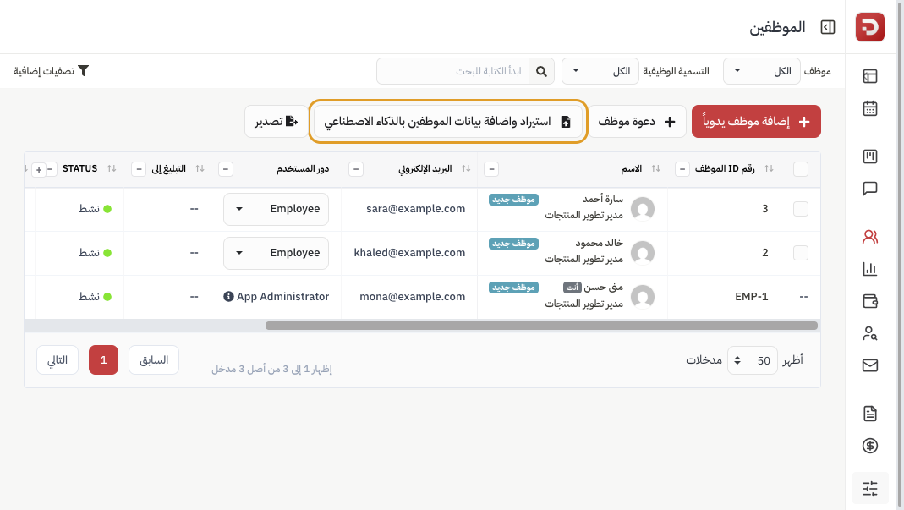Click email khaled@example.com

(409, 253)
